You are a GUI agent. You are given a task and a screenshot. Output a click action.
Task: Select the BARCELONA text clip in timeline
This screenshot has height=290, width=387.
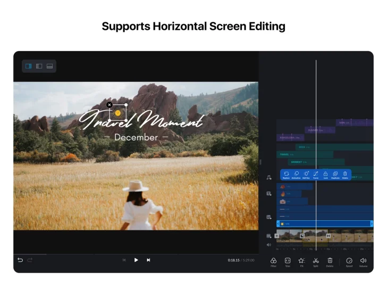pos(291,138)
